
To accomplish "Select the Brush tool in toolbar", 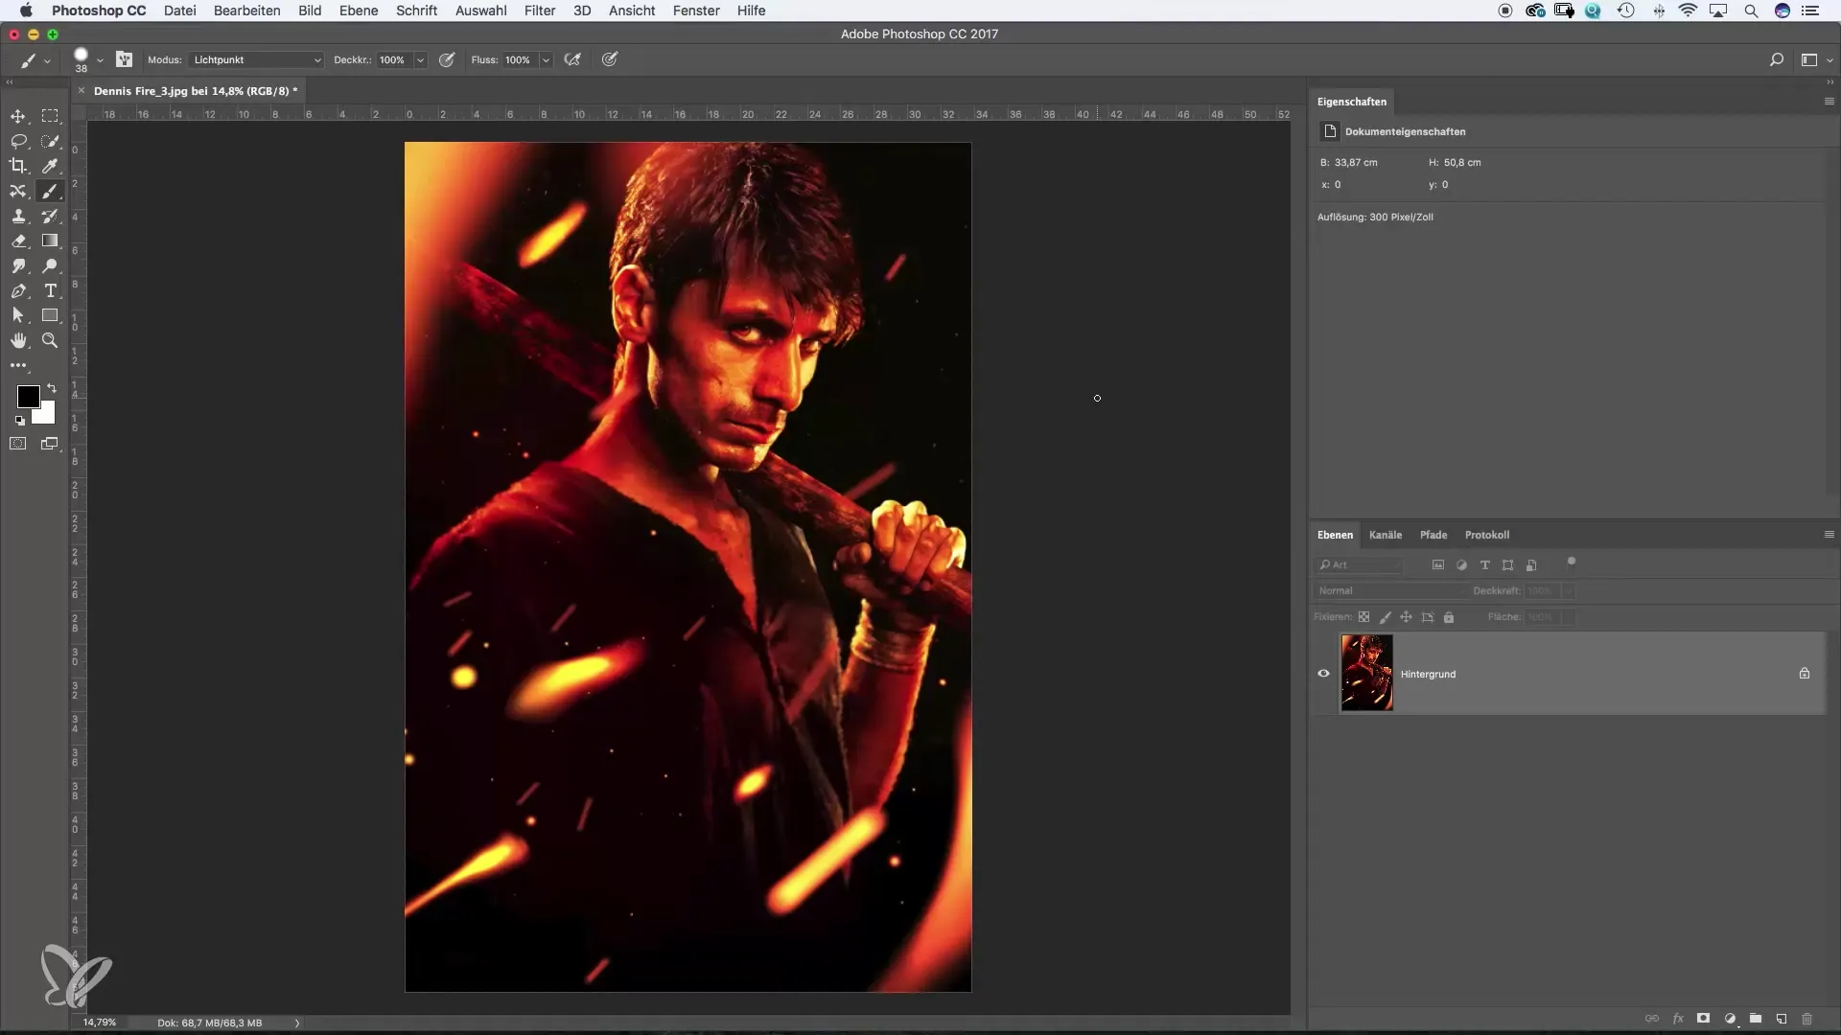I will coord(50,191).
